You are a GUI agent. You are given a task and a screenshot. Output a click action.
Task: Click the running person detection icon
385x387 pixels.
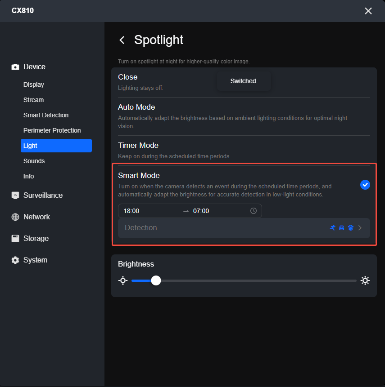click(333, 228)
